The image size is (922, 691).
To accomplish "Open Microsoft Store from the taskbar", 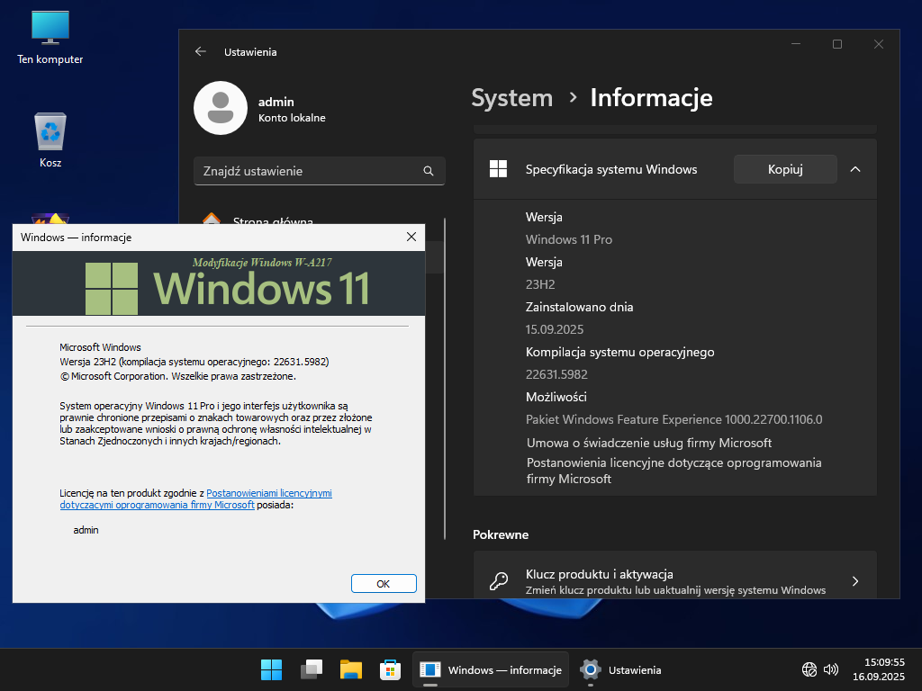I will coord(390,669).
